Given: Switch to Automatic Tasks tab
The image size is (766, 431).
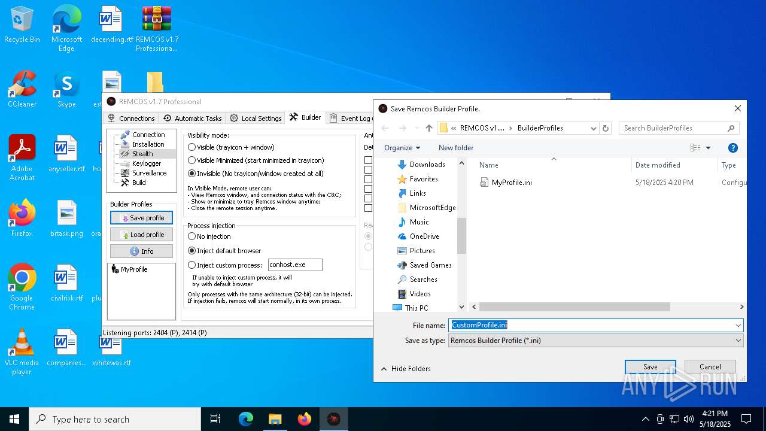Looking at the screenshot, I should (192, 118).
